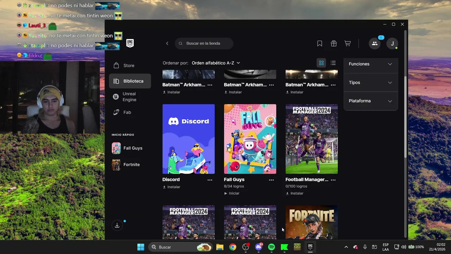Screen dimensions: 451x254
Task: Click the battery 100% indicator
Action: (x=416, y=247)
